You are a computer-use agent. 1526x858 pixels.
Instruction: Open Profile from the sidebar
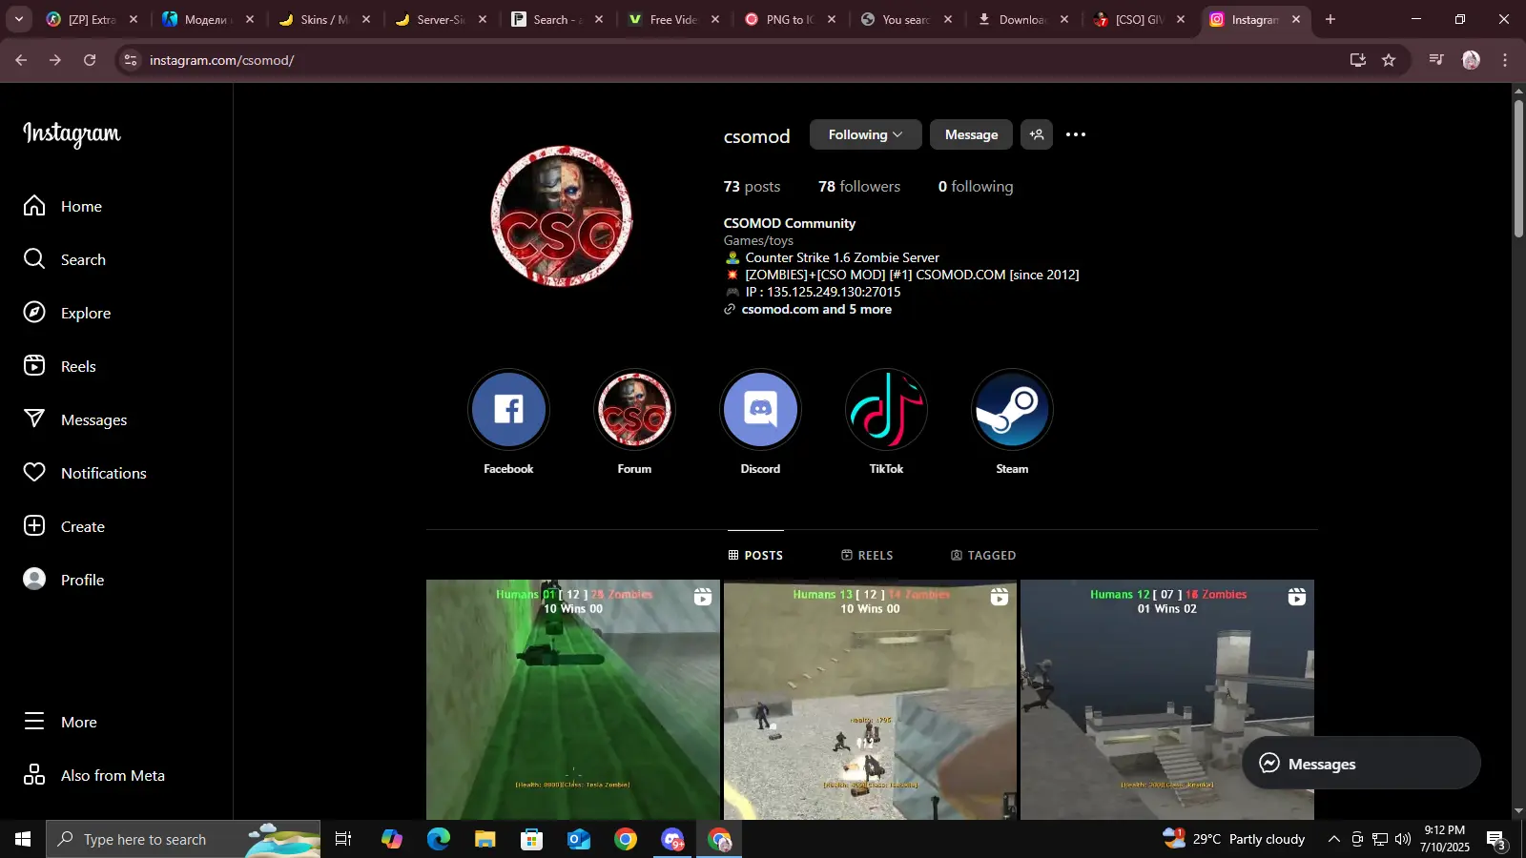coord(64,580)
